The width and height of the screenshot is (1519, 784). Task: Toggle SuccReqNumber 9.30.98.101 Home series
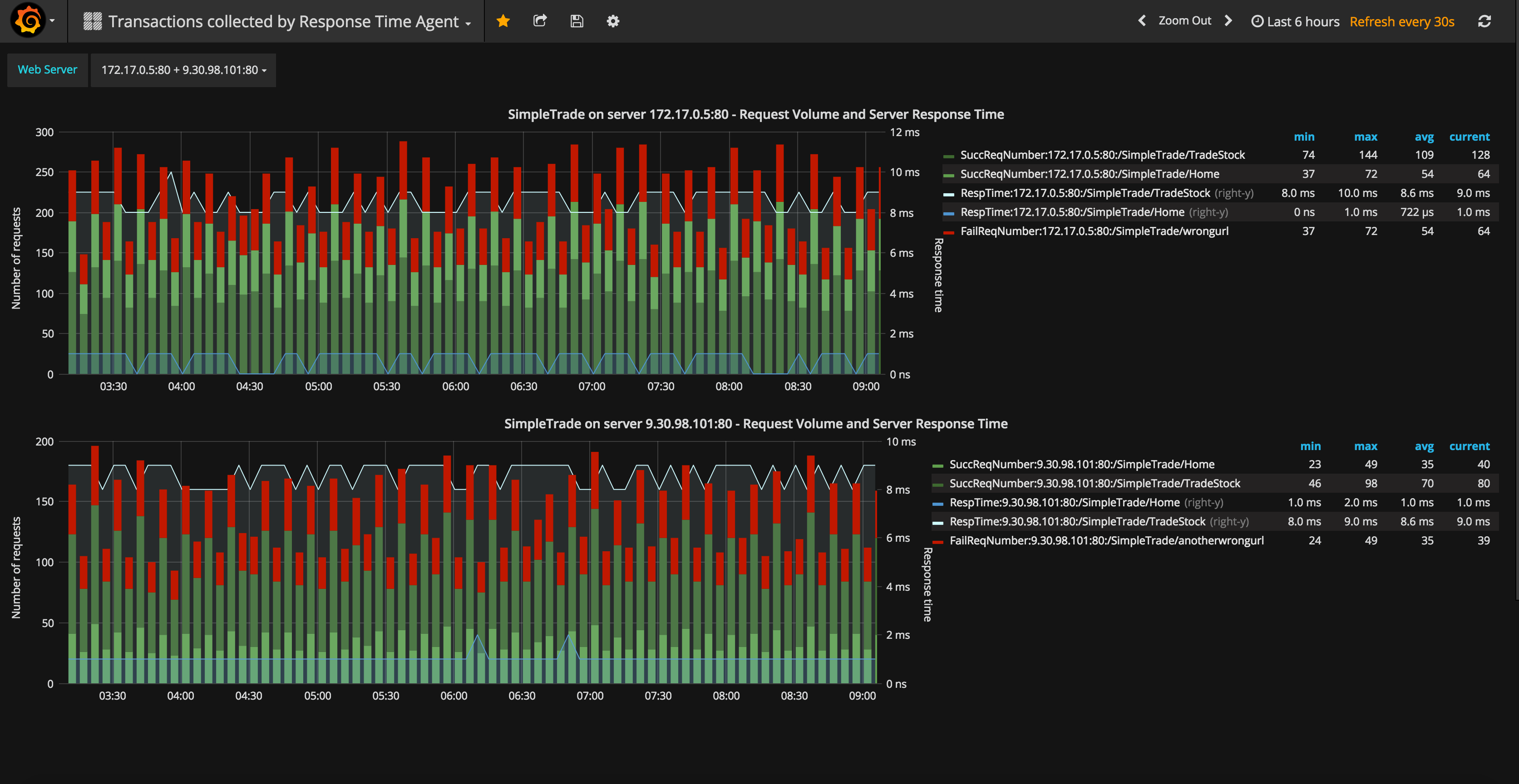[x=1081, y=465]
